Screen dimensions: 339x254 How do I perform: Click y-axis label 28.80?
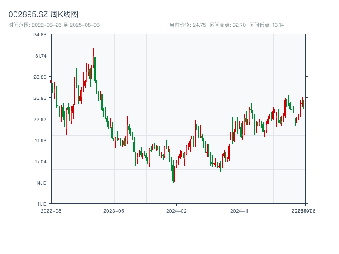tap(40, 77)
